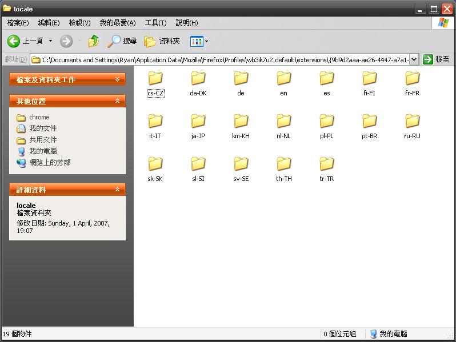Viewport: 456px width, 342px height.
Task: Open the address bar dropdown
Action: tap(414, 59)
